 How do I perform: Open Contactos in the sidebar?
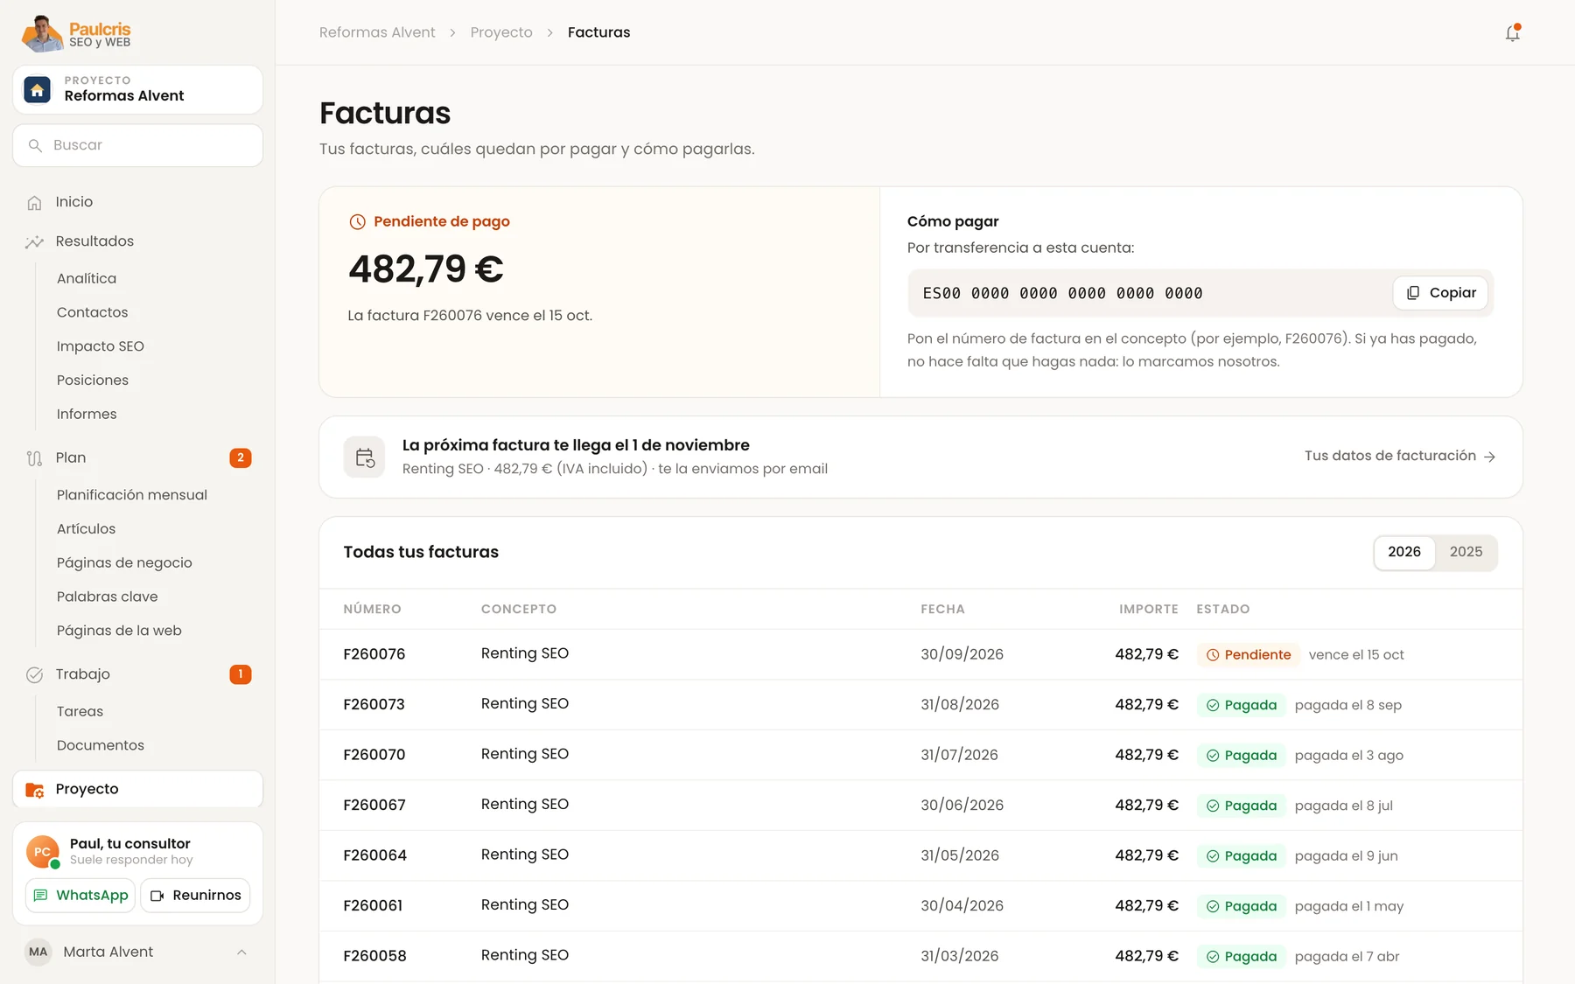point(92,312)
